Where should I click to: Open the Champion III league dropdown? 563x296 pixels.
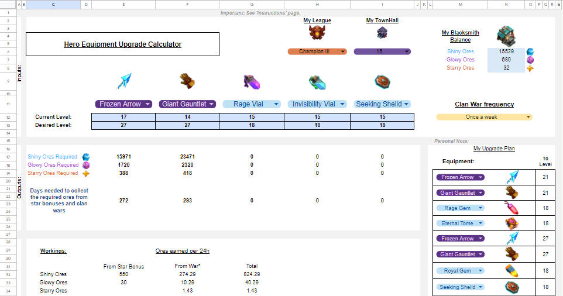tap(317, 51)
